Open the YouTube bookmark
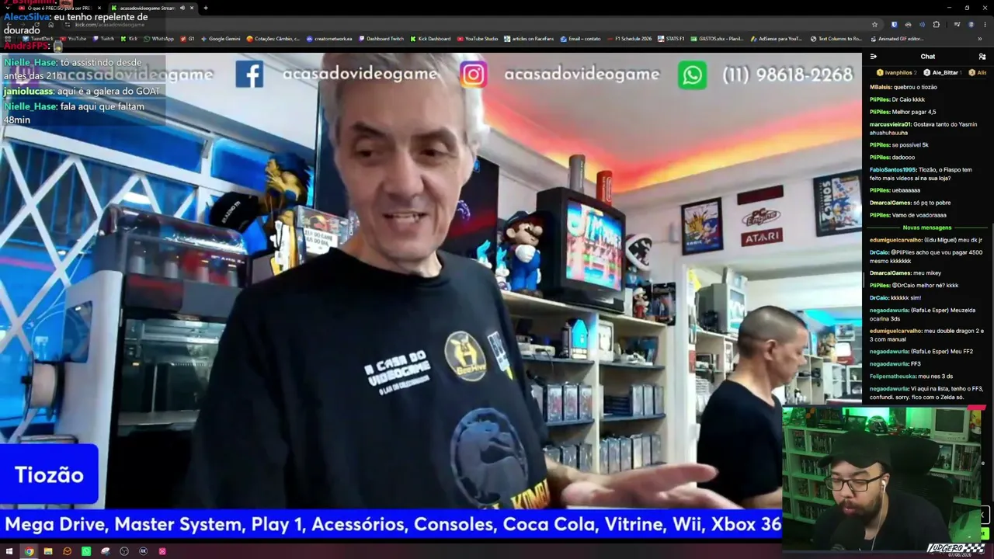 tap(73, 38)
